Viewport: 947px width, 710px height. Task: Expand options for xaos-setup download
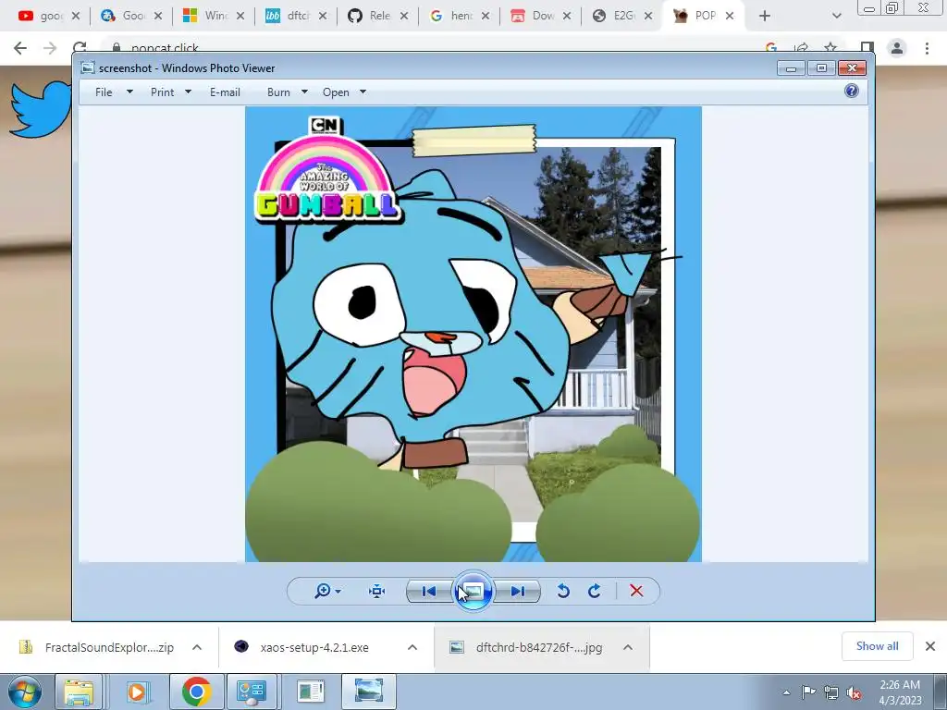tap(412, 647)
